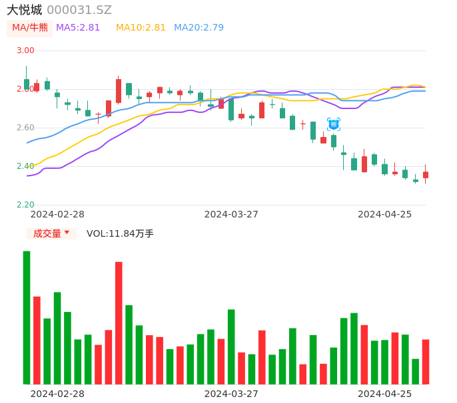Click the VOL:11.84万手 volume readout
The width and height of the screenshot is (457, 403).
(x=120, y=233)
